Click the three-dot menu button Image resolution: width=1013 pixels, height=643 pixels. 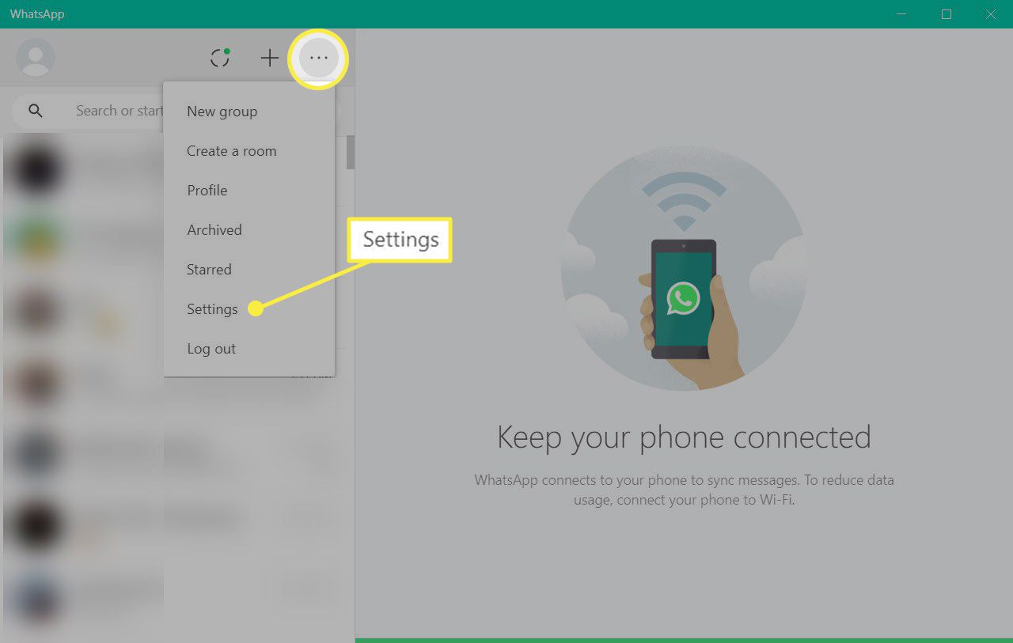point(319,58)
